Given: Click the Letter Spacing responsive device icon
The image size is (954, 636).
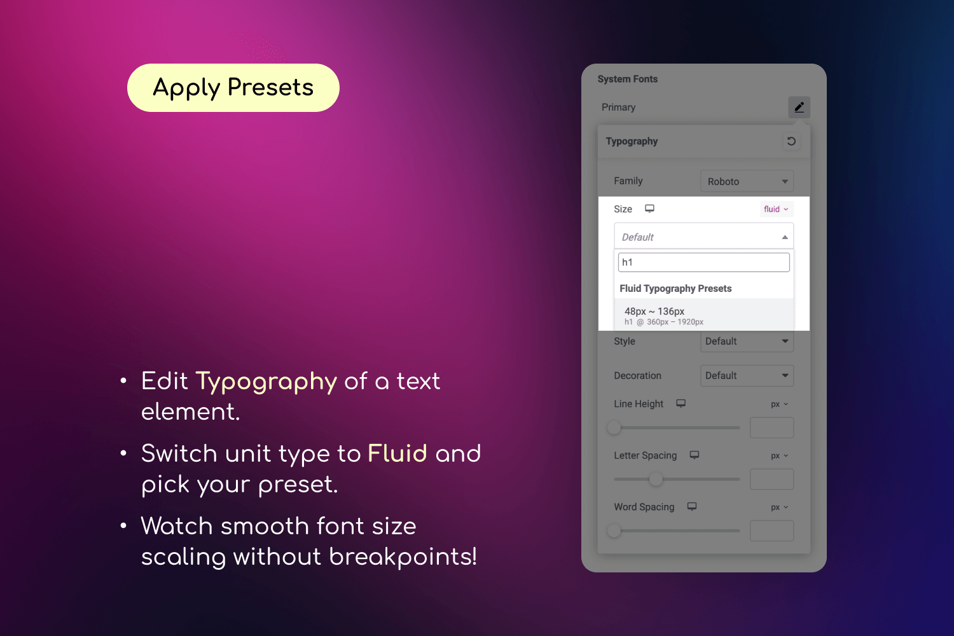Looking at the screenshot, I should tap(695, 455).
